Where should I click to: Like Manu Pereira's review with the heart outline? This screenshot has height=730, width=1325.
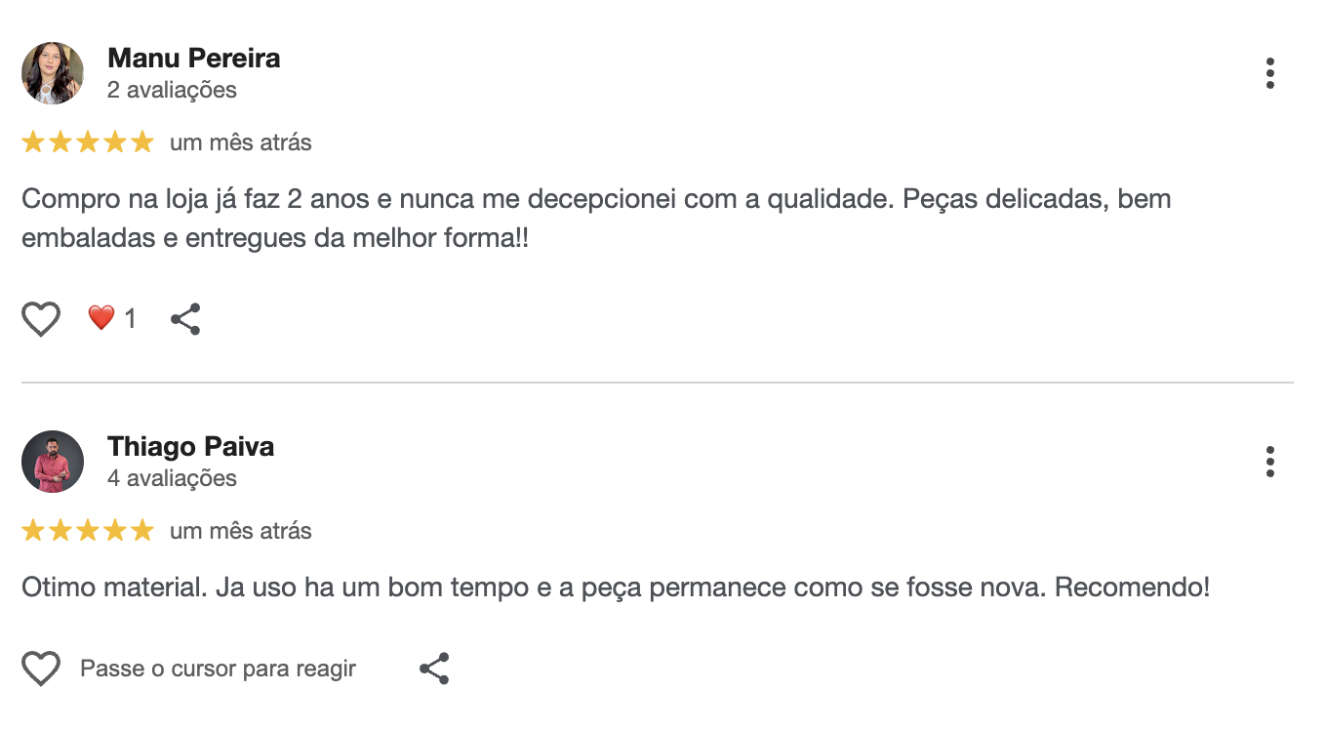41,319
